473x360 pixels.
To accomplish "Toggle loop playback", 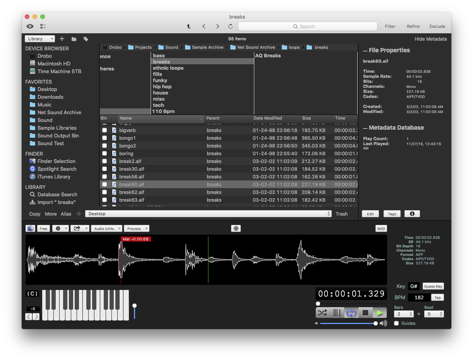I will click(351, 313).
